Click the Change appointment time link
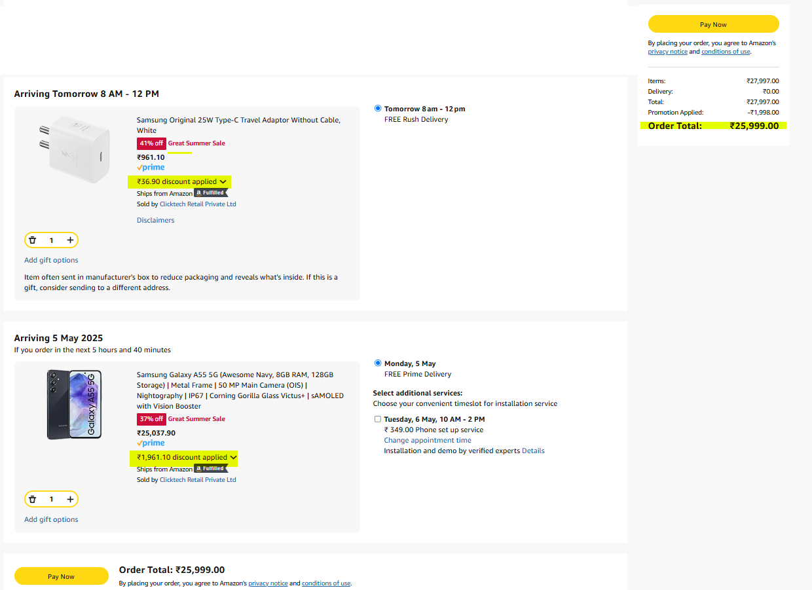812x590 pixels. click(428, 440)
